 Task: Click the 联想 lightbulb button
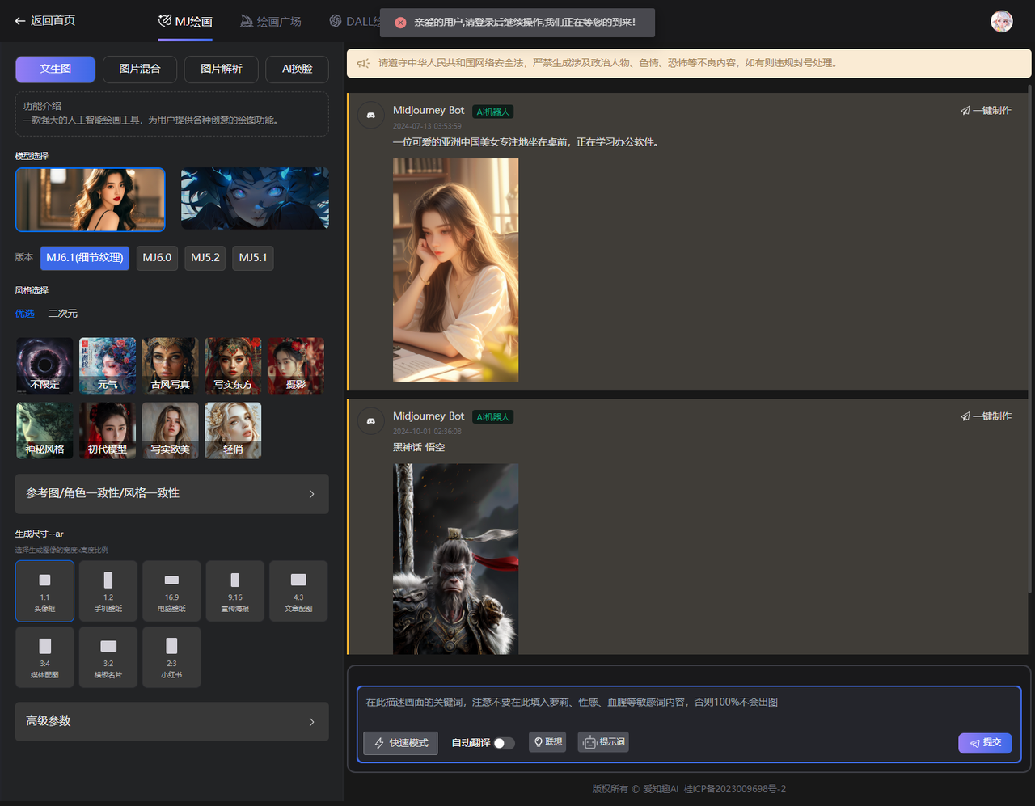pyautogui.click(x=547, y=742)
